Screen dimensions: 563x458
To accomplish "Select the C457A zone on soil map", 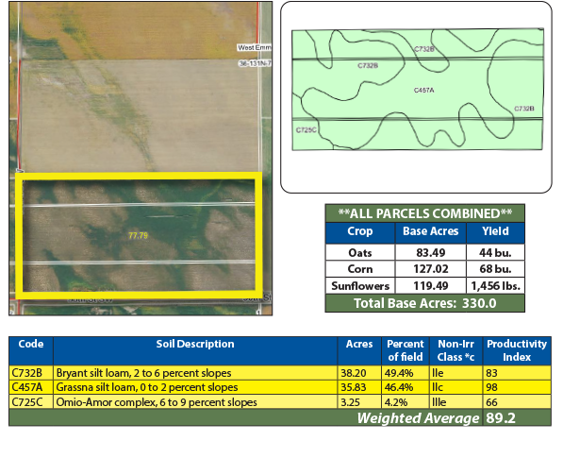I will pos(423,91).
